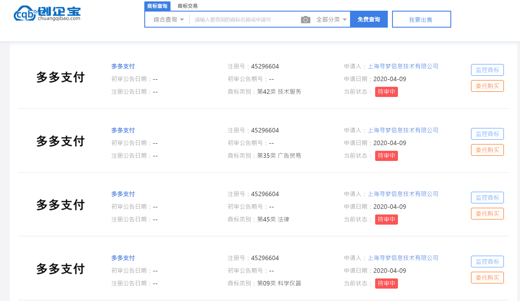Click applicant link in 法律 row
Image resolution: width=520 pixels, height=301 pixels.
coord(403,194)
